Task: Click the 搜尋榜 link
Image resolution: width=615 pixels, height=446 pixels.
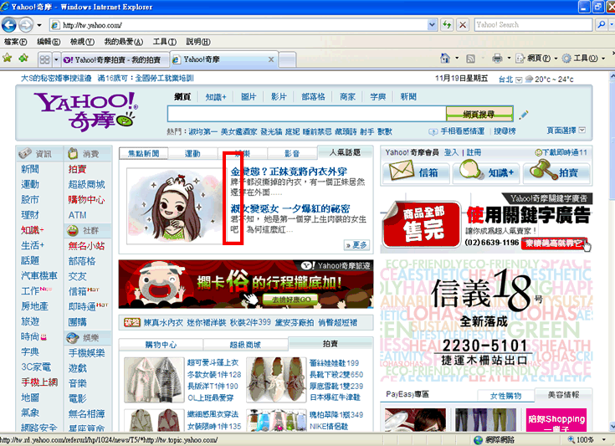Action: [505, 131]
